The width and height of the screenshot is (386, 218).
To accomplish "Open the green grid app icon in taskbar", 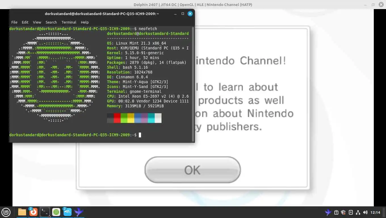I will pyautogui.click(x=56, y=212).
